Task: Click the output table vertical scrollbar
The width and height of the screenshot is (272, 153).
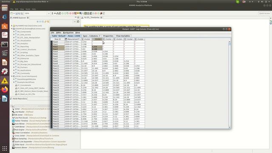Action: click(x=229, y=84)
